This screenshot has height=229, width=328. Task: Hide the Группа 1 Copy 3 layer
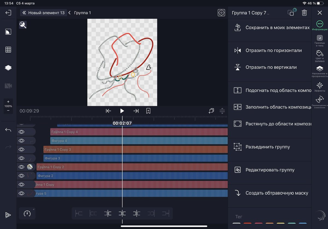(21, 149)
